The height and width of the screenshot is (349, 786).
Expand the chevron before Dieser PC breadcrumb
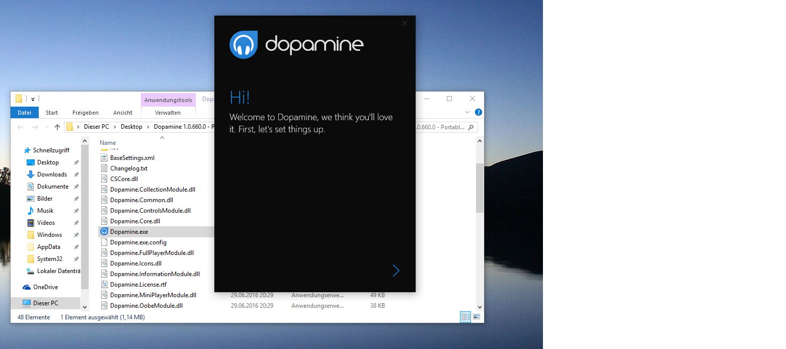(x=78, y=127)
